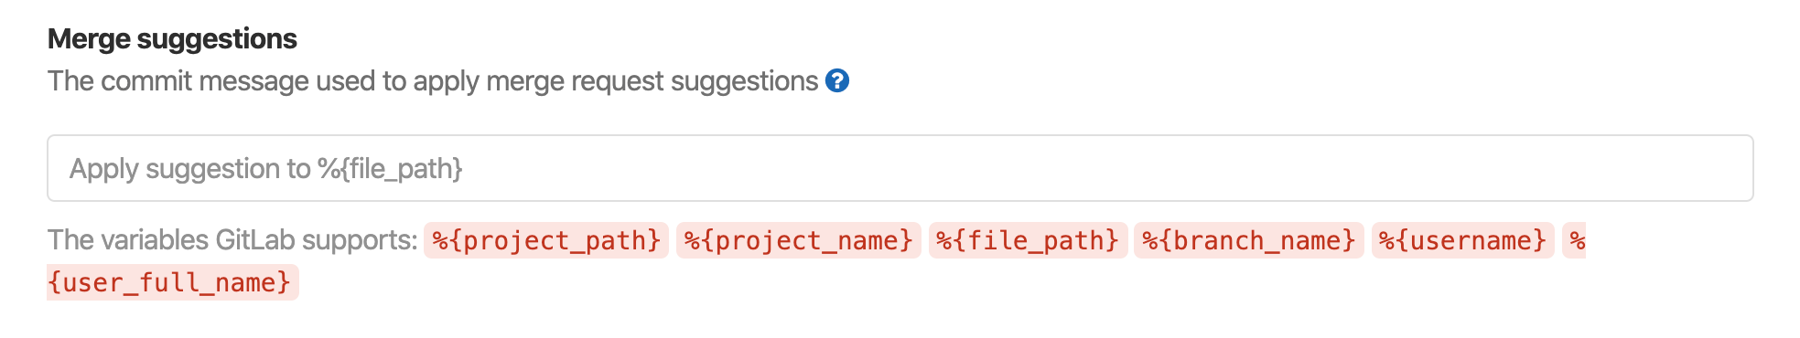The image size is (1800, 338).
Task: Focus the merge suggestions commit message field
Action: pos(900,168)
